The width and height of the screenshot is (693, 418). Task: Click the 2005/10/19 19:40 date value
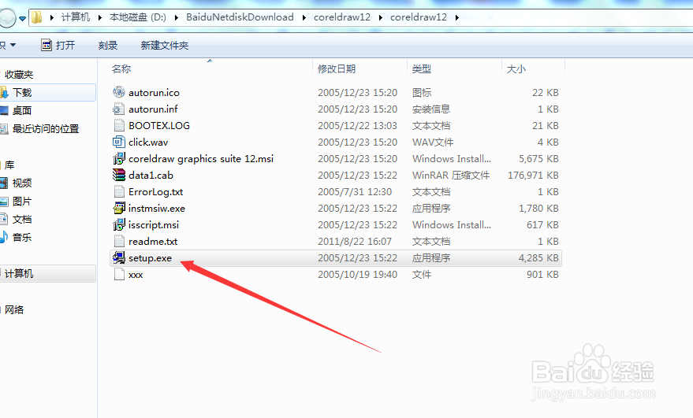tap(357, 275)
